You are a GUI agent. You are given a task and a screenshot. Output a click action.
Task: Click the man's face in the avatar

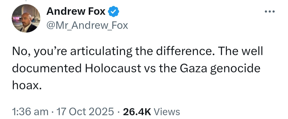click(x=26, y=19)
